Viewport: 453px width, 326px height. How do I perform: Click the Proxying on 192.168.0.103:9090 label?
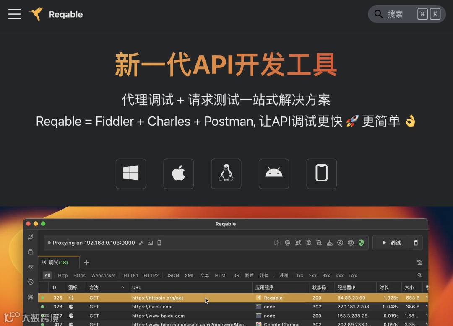[x=94, y=243]
